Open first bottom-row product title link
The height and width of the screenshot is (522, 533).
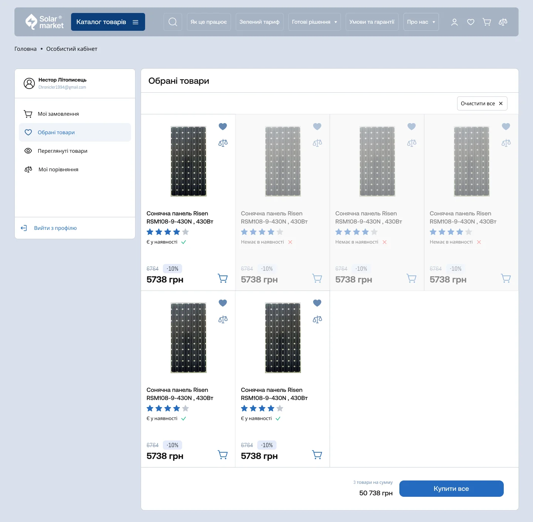180,394
